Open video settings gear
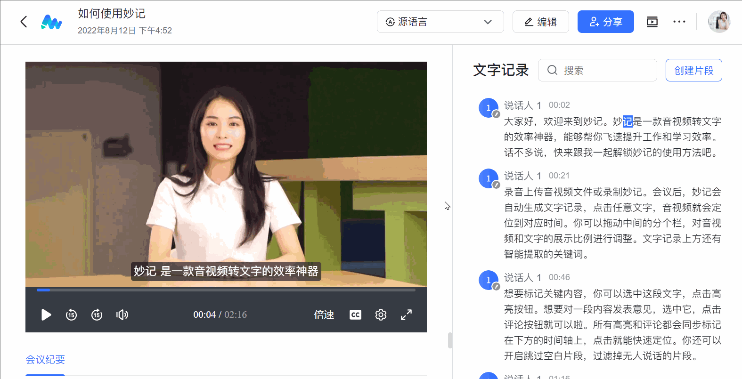This screenshot has width=742, height=379. coord(381,314)
